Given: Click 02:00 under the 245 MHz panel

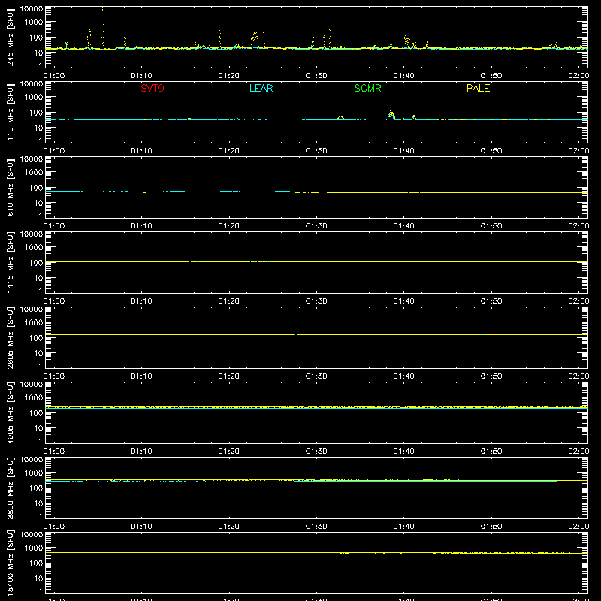Looking at the screenshot, I should pyautogui.click(x=578, y=76).
